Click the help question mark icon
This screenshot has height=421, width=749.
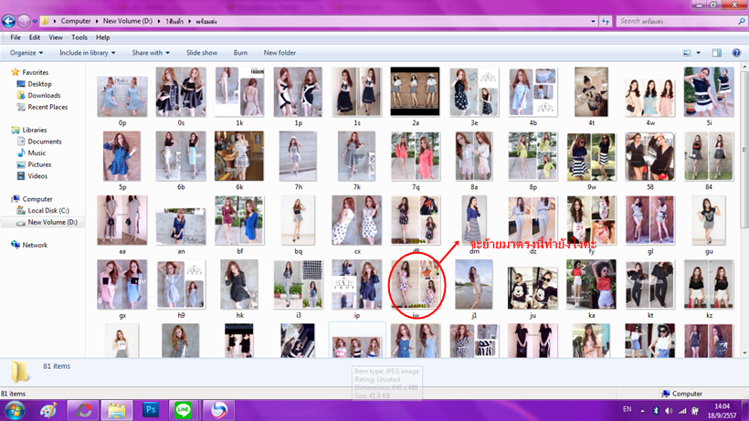coord(736,53)
